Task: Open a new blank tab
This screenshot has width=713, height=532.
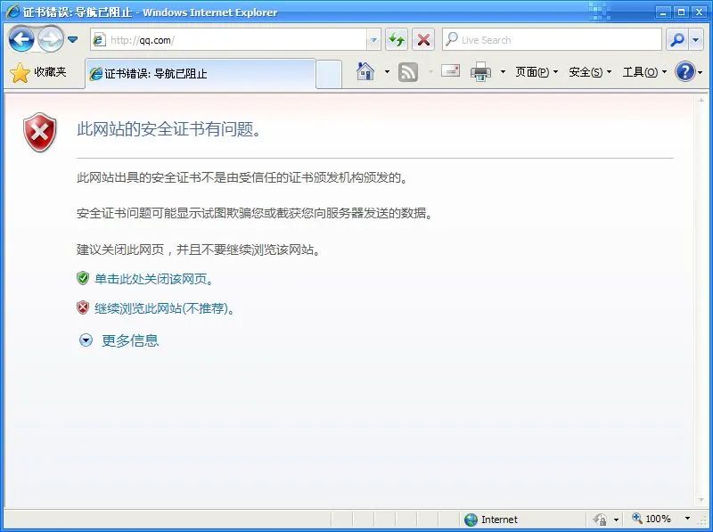Action: (329, 74)
